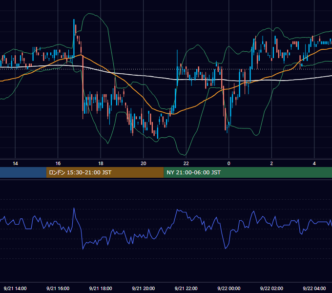Click the 16 hour axis label
This screenshot has height=293, width=332.
tap(58, 164)
